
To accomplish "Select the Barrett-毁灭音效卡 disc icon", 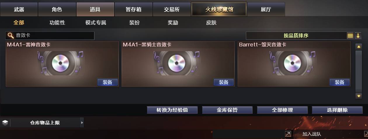I will 293,63.
